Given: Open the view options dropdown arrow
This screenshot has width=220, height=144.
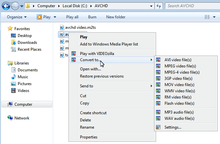Looking at the screenshot, I should (214, 17).
